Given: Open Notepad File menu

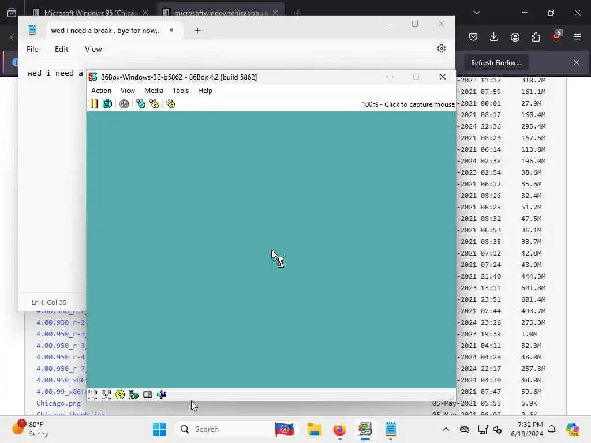Looking at the screenshot, I should tap(32, 49).
